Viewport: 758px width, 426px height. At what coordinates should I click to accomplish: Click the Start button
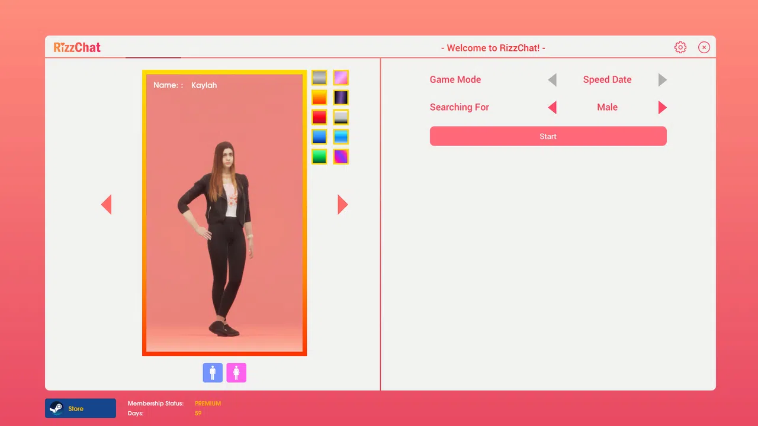[x=548, y=136]
